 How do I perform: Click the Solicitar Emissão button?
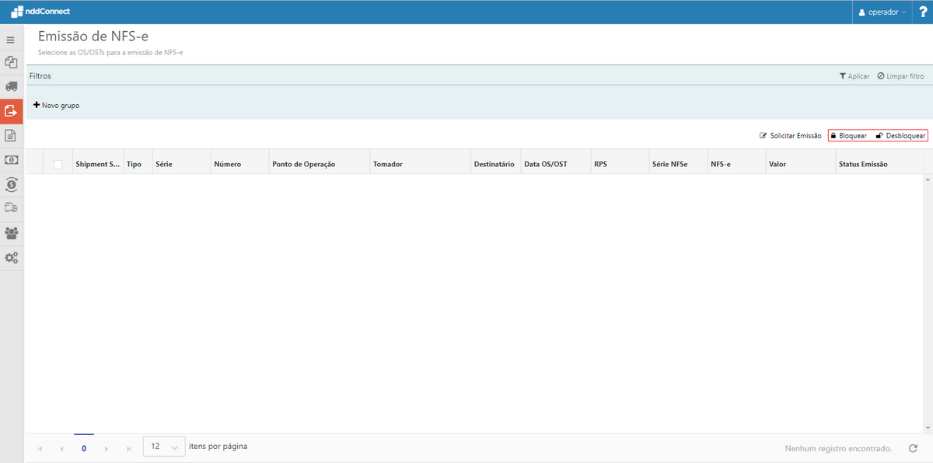790,135
